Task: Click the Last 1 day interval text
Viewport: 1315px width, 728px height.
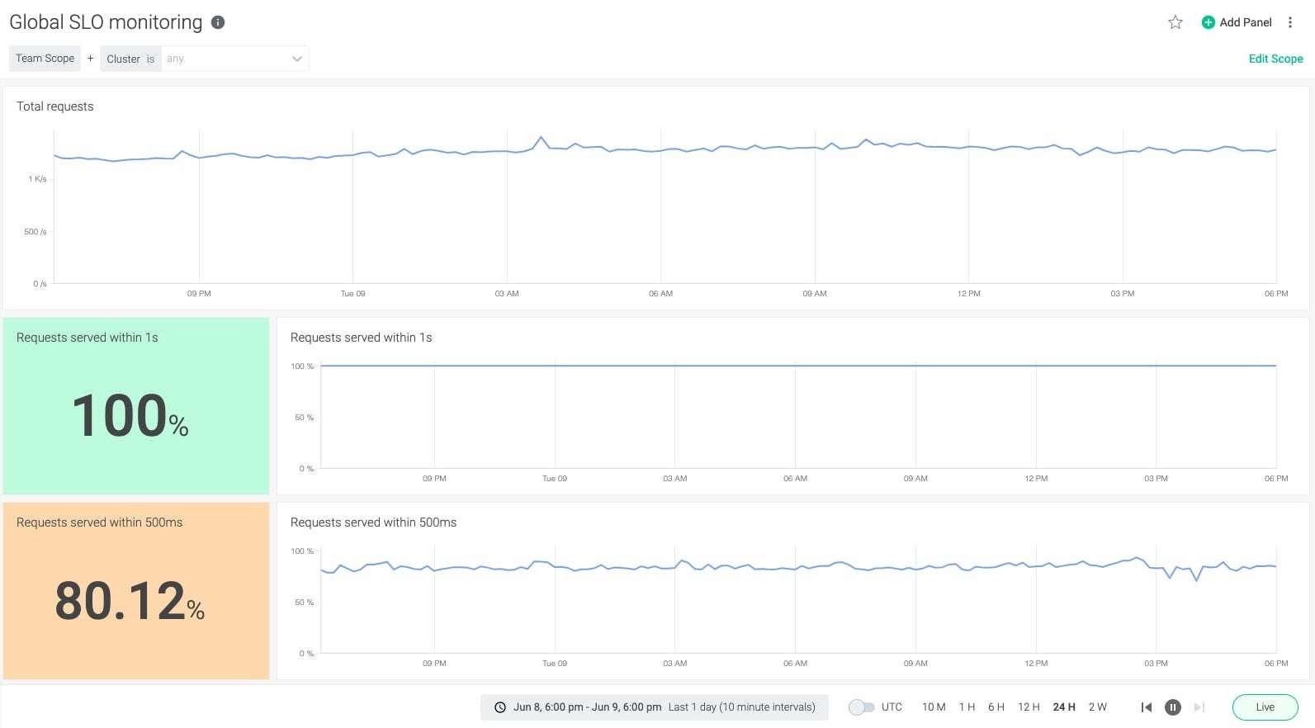Action: point(741,707)
